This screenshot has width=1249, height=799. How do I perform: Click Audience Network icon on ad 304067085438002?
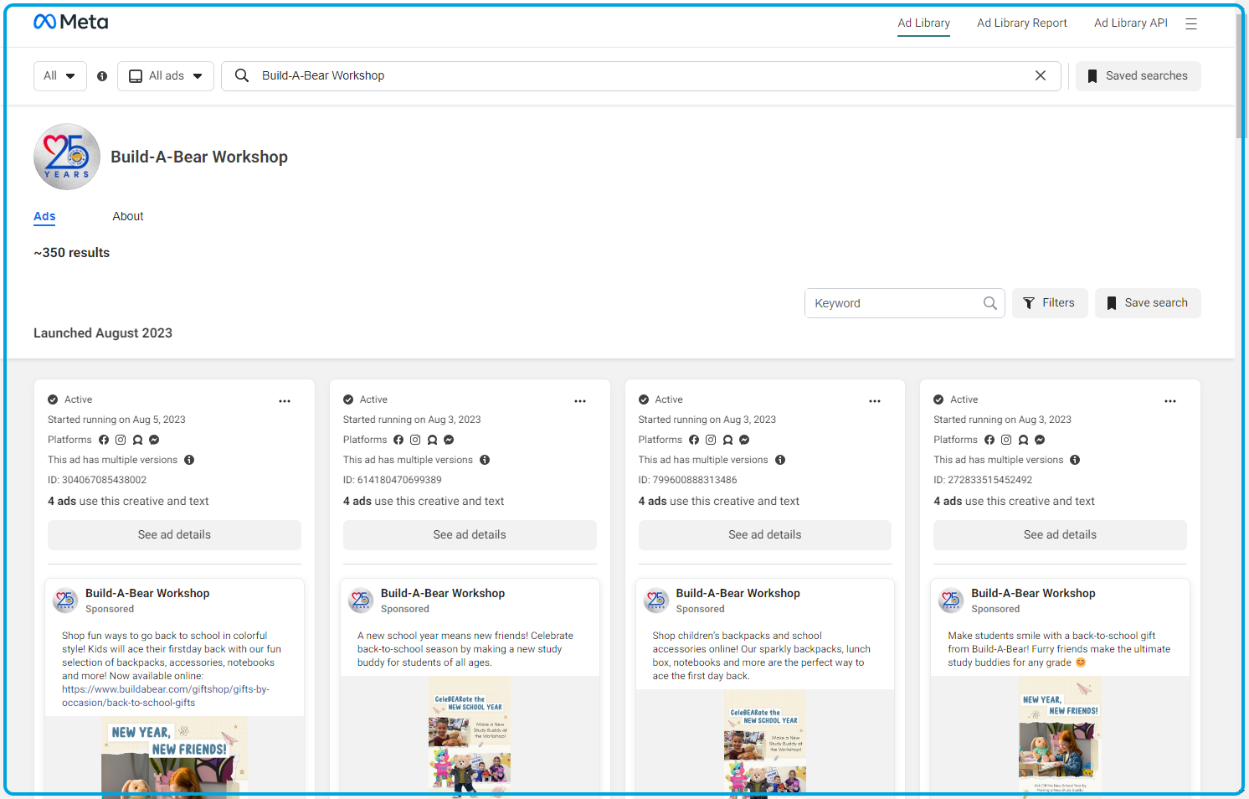[x=137, y=440]
